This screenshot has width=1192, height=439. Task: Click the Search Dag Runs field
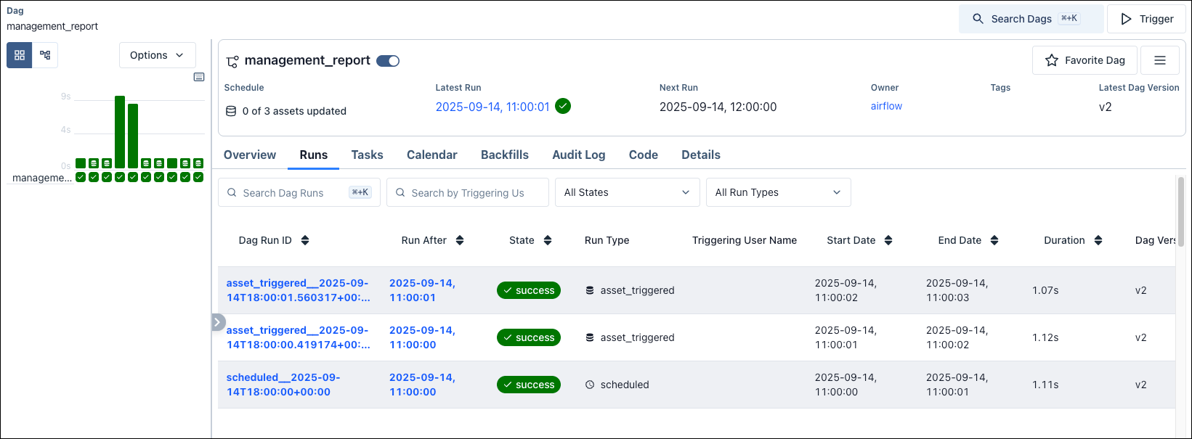pyautogui.click(x=294, y=192)
